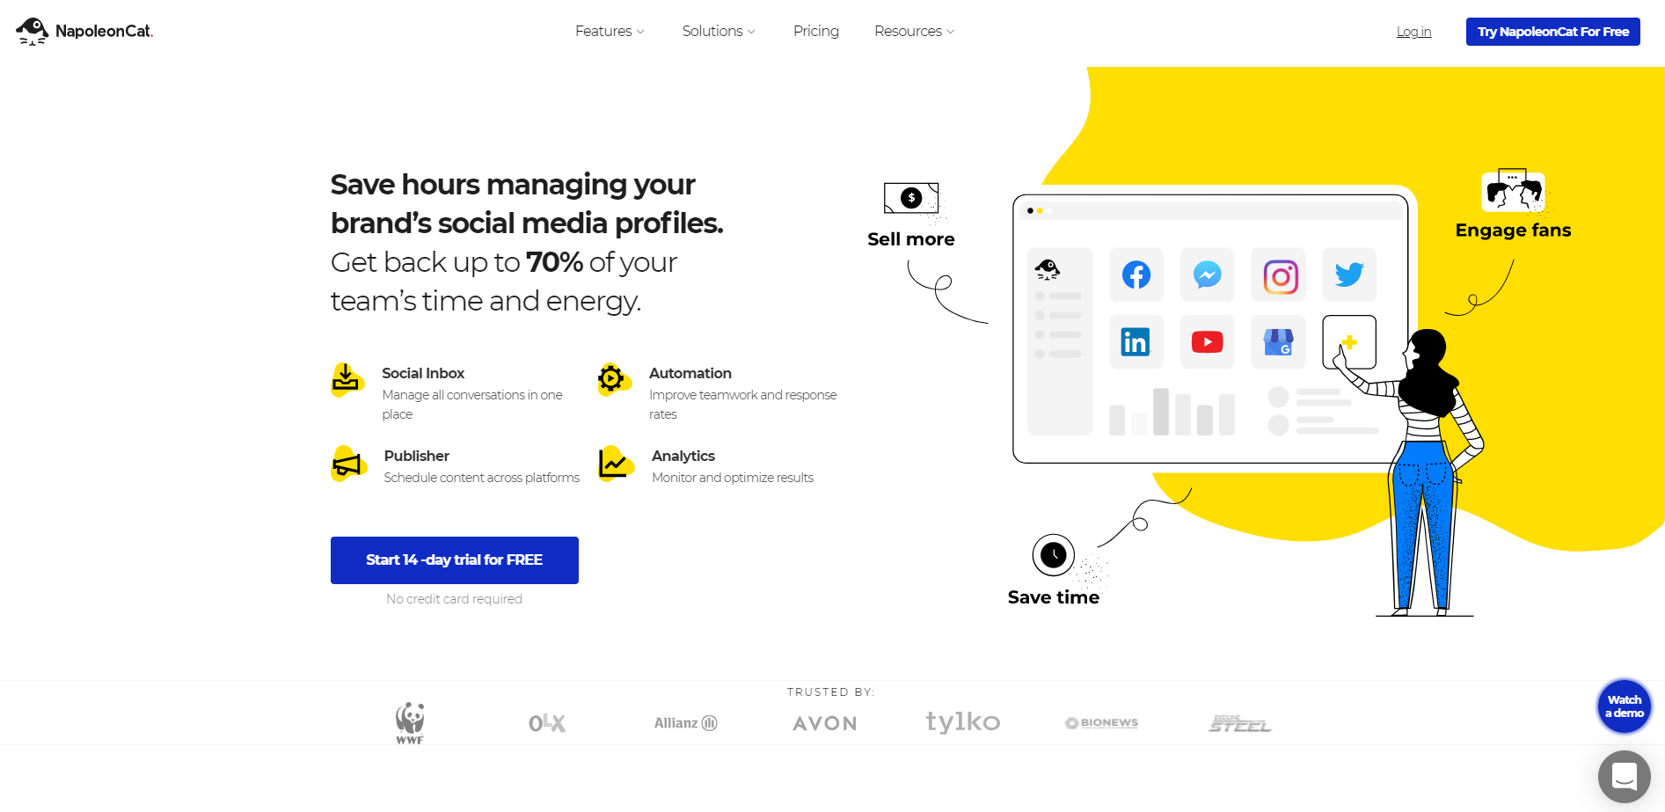Open the Analytics feature heading

683,456
